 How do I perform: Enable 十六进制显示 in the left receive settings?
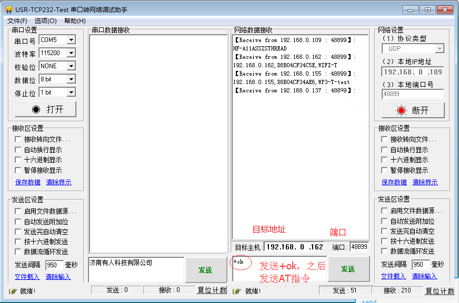(18, 160)
